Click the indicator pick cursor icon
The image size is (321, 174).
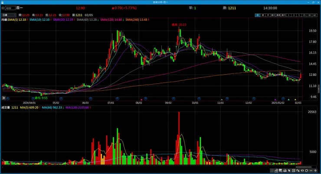click(298, 171)
